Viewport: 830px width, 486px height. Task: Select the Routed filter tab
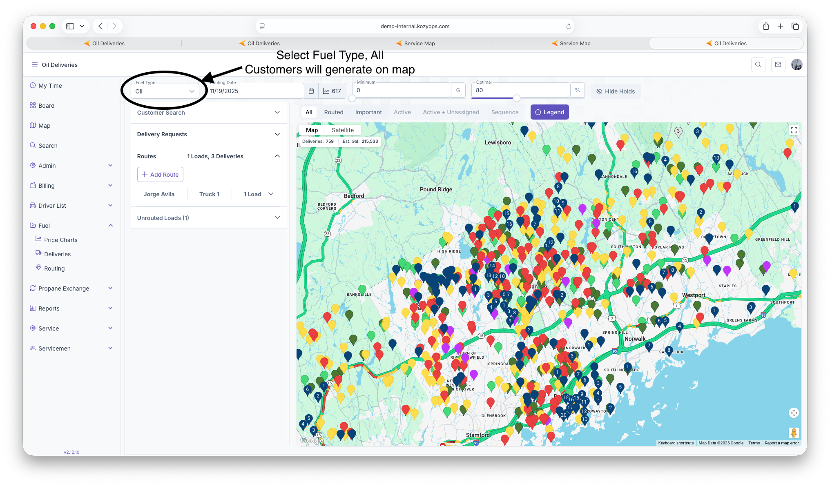point(333,112)
